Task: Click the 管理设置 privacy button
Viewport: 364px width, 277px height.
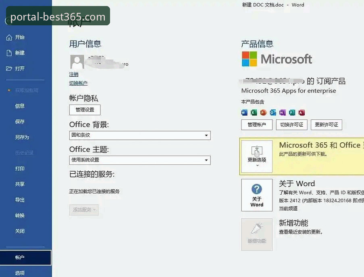Action: [x=85, y=110]
